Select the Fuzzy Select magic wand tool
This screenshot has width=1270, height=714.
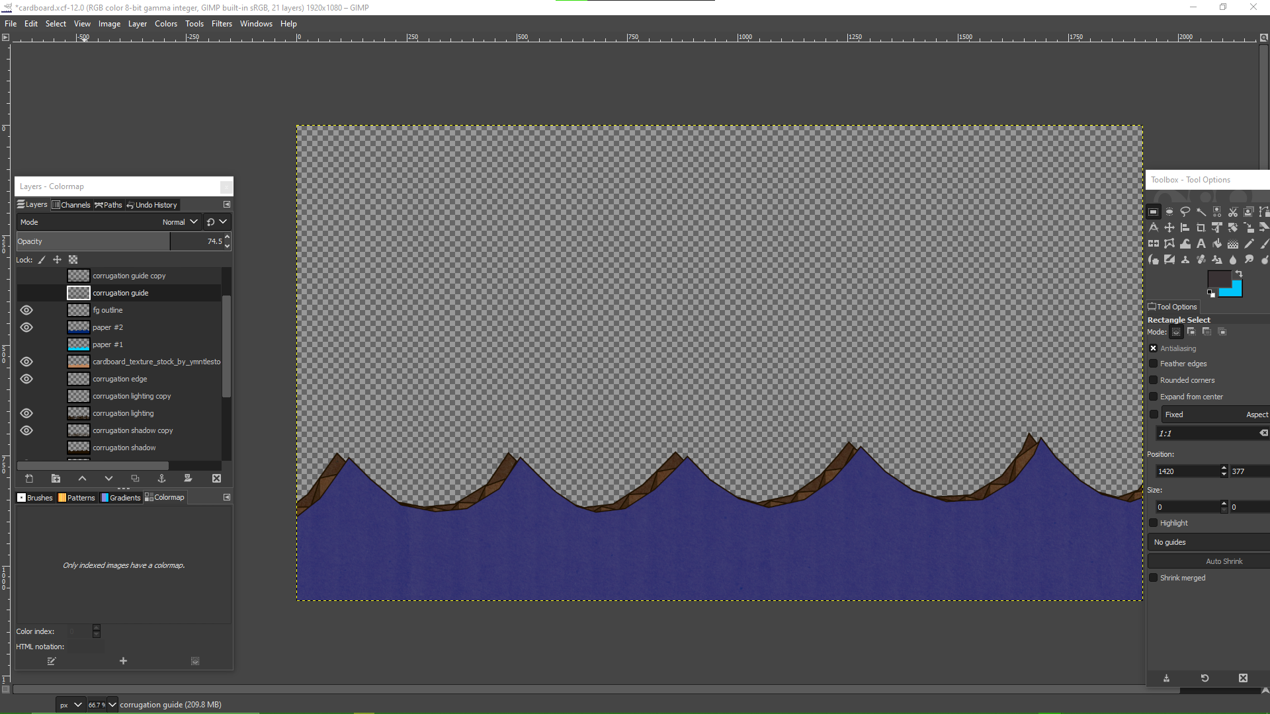[x=1201, y=212]
